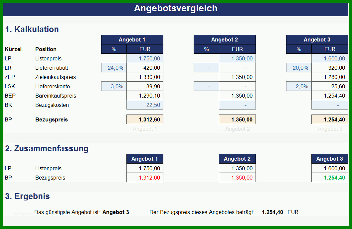Select Angebot 1 Listenpreis cell 1.750,00 in Kalkulation
This screenshot has width=352, height=229.
pos(145,58)
